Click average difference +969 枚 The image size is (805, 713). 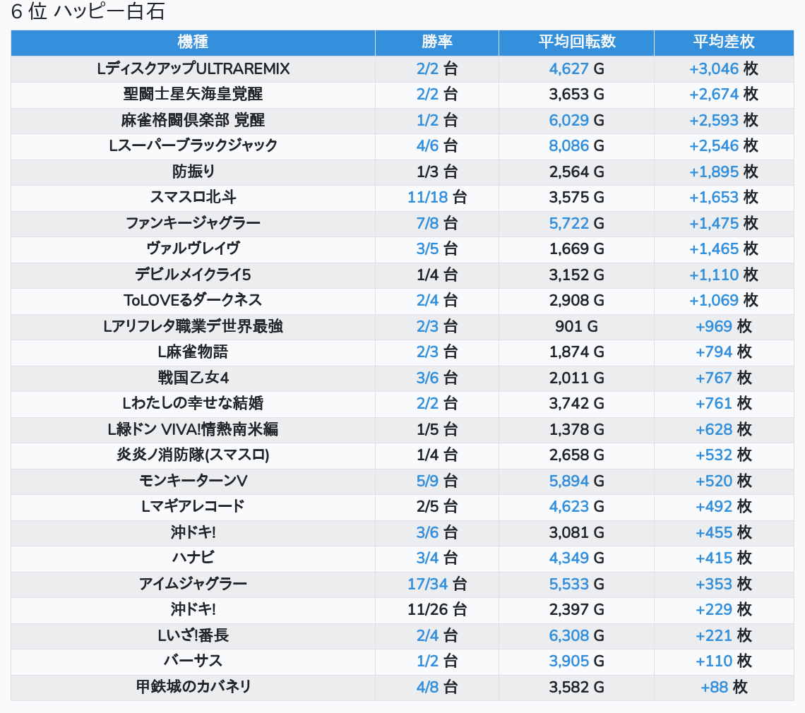point(724,326)
